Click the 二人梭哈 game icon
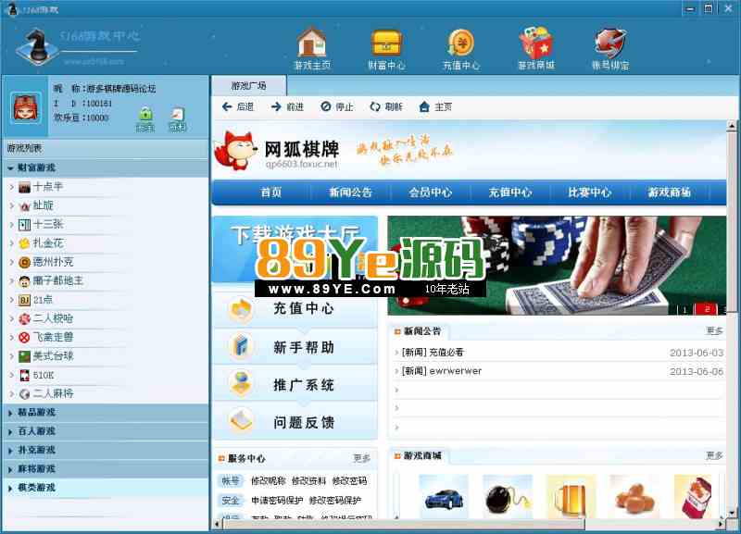 pos(24,318)
